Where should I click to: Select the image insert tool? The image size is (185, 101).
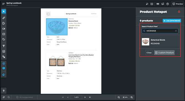point(4,51)
